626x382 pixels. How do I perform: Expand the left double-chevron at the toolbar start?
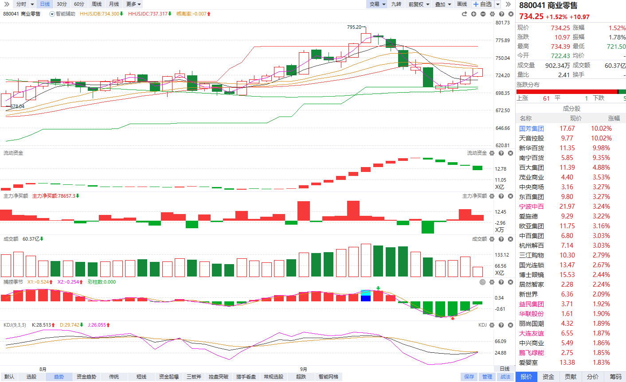tap(6, 4)
